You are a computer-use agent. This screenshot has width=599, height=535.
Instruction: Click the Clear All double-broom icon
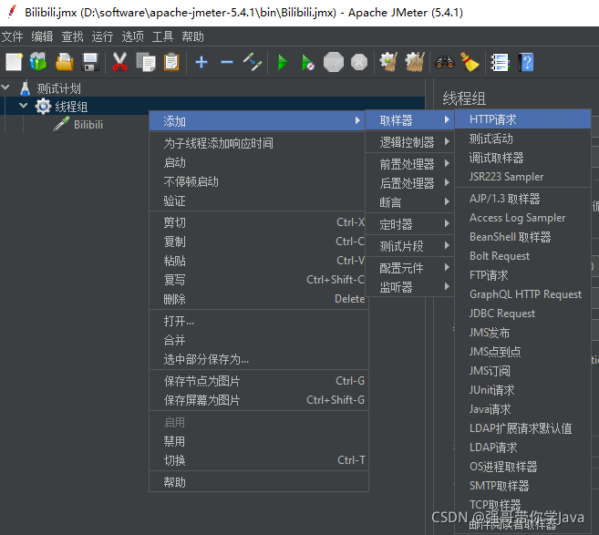(415, 62)
